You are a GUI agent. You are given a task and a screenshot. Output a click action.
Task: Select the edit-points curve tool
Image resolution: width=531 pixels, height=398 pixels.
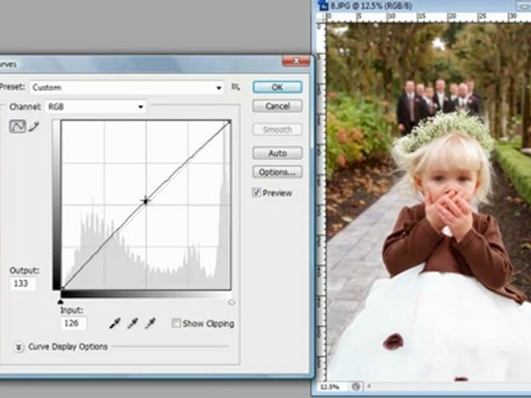[17, 127]
